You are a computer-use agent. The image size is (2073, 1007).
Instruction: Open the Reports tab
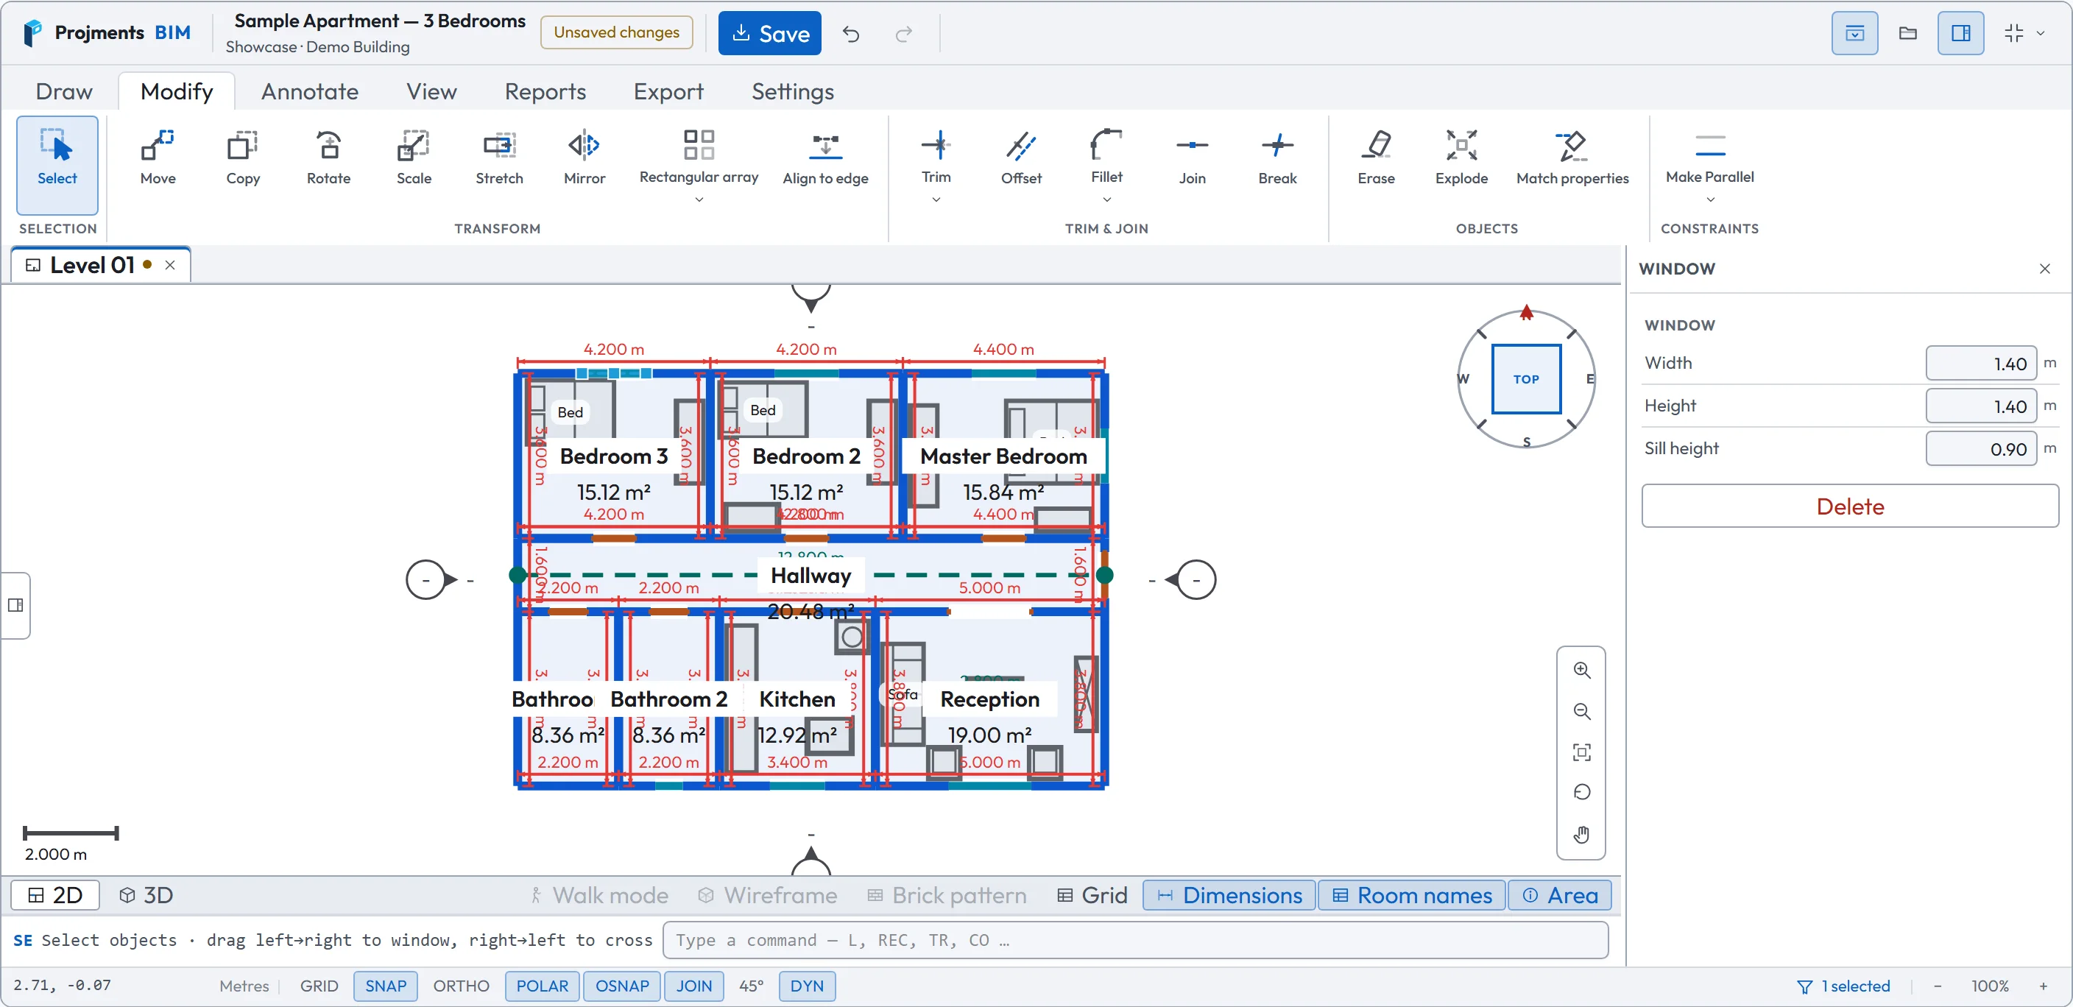pos(545,92)
